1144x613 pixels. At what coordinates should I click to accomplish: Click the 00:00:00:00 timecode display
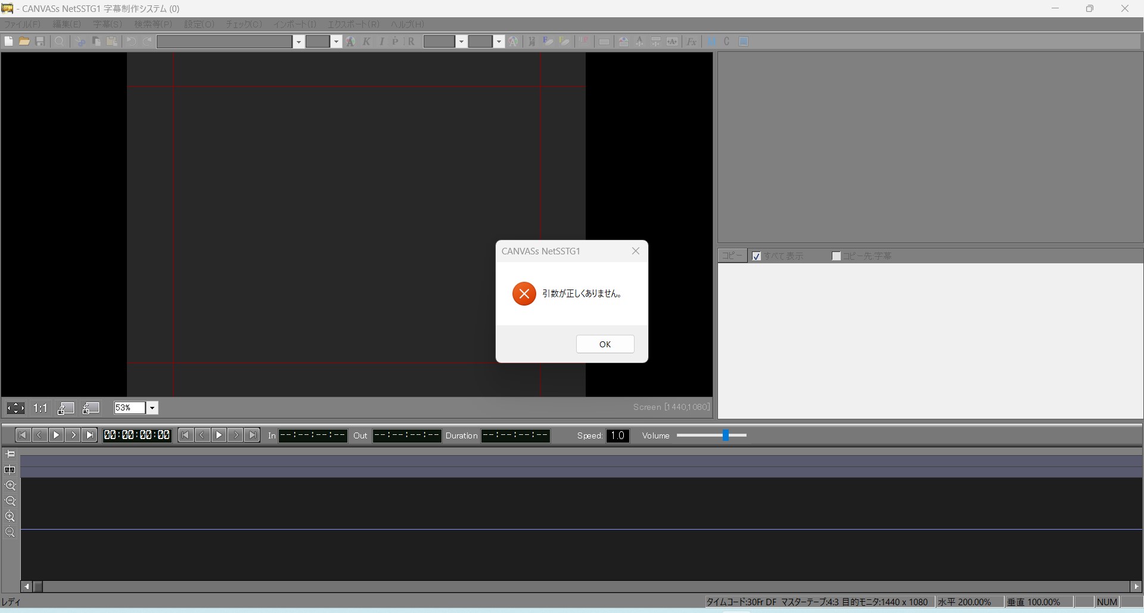137,435
